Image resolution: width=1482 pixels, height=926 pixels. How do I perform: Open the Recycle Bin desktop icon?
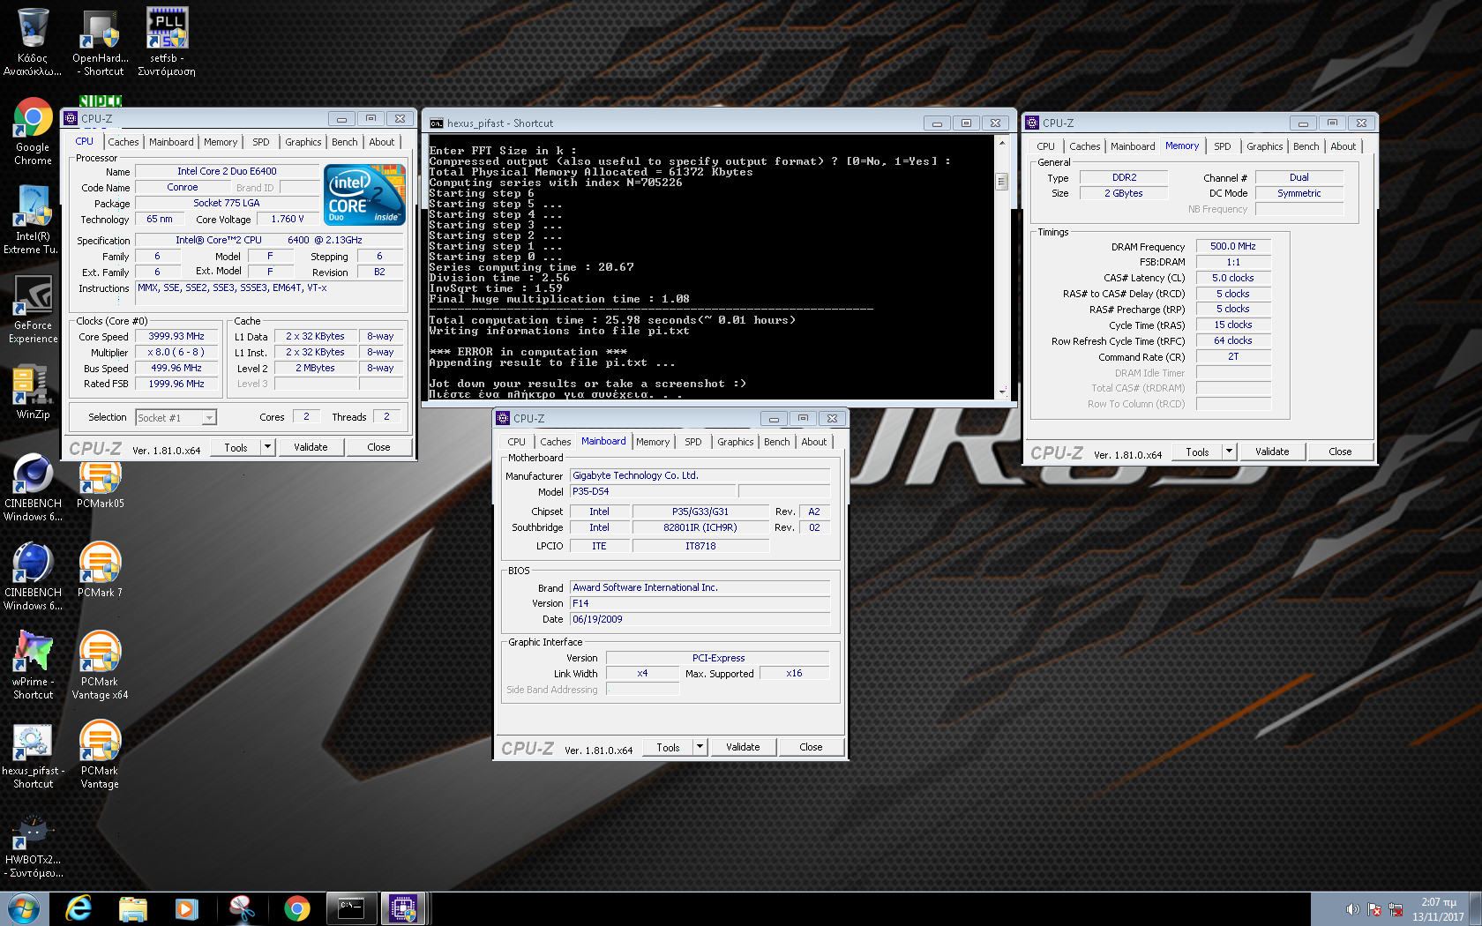coord(33,41)
